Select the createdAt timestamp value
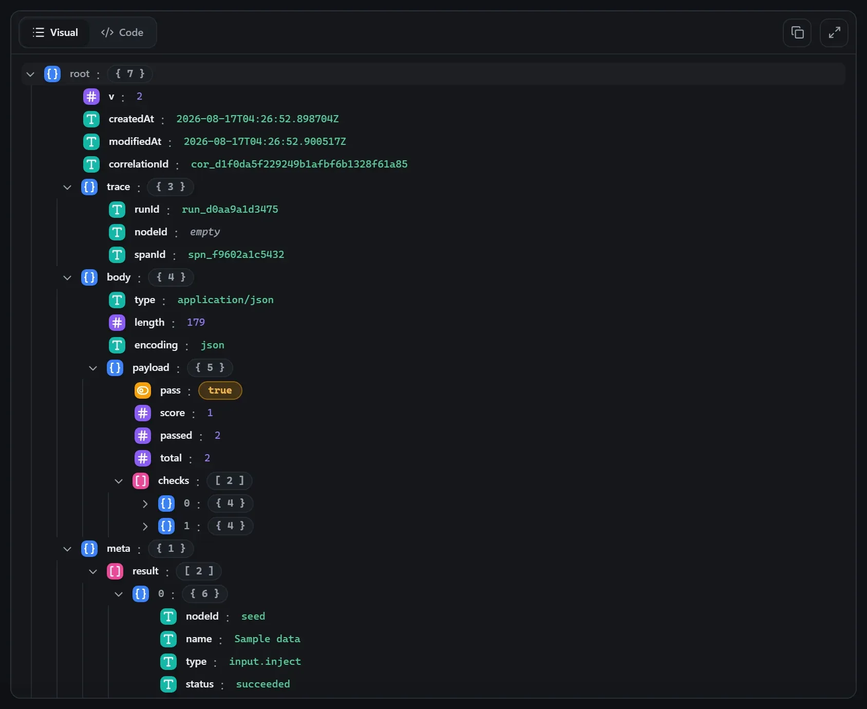867x709 pixels. pyautogui.click(x=258, y=119)
